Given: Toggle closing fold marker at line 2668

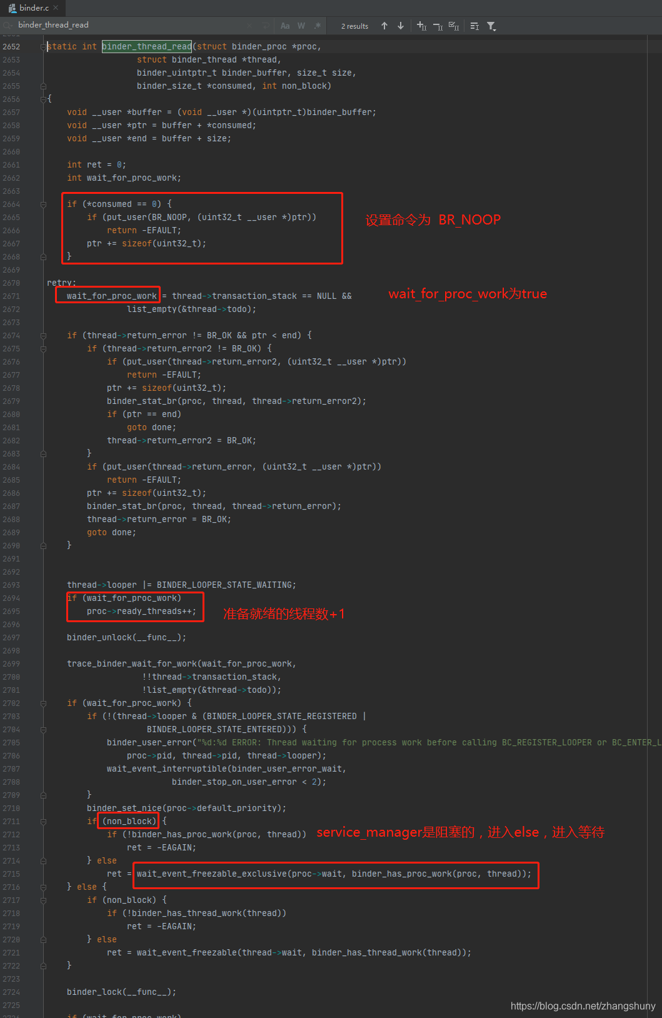Looking at the screenshot, I should point(43,257).
